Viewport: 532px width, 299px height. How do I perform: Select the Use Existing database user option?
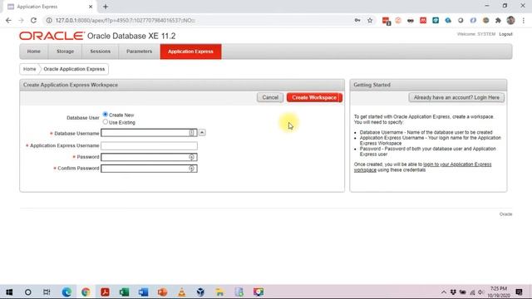[106, 122]
